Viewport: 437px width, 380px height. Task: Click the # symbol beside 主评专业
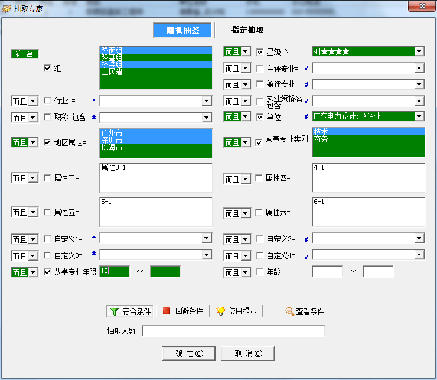(x=306, y=69)
